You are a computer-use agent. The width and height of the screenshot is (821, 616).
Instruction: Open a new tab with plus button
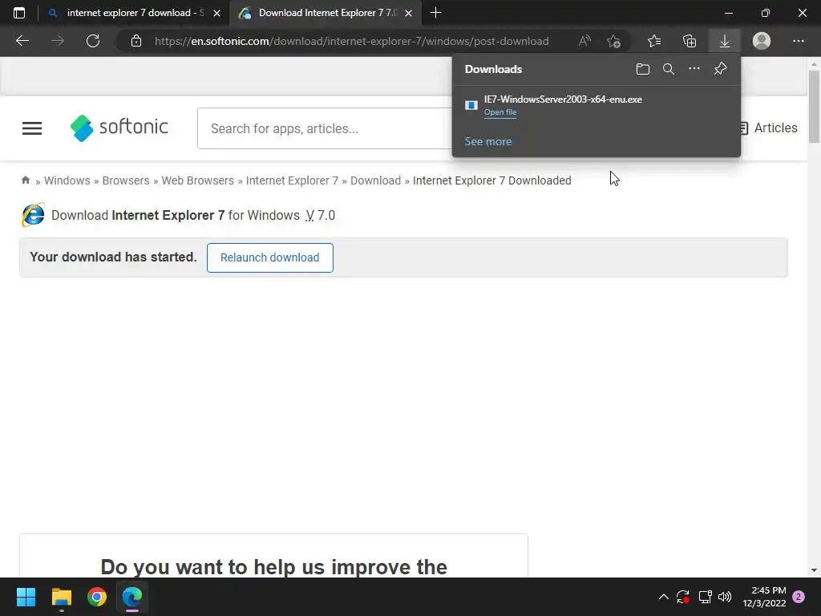click(x=435, y=13)
